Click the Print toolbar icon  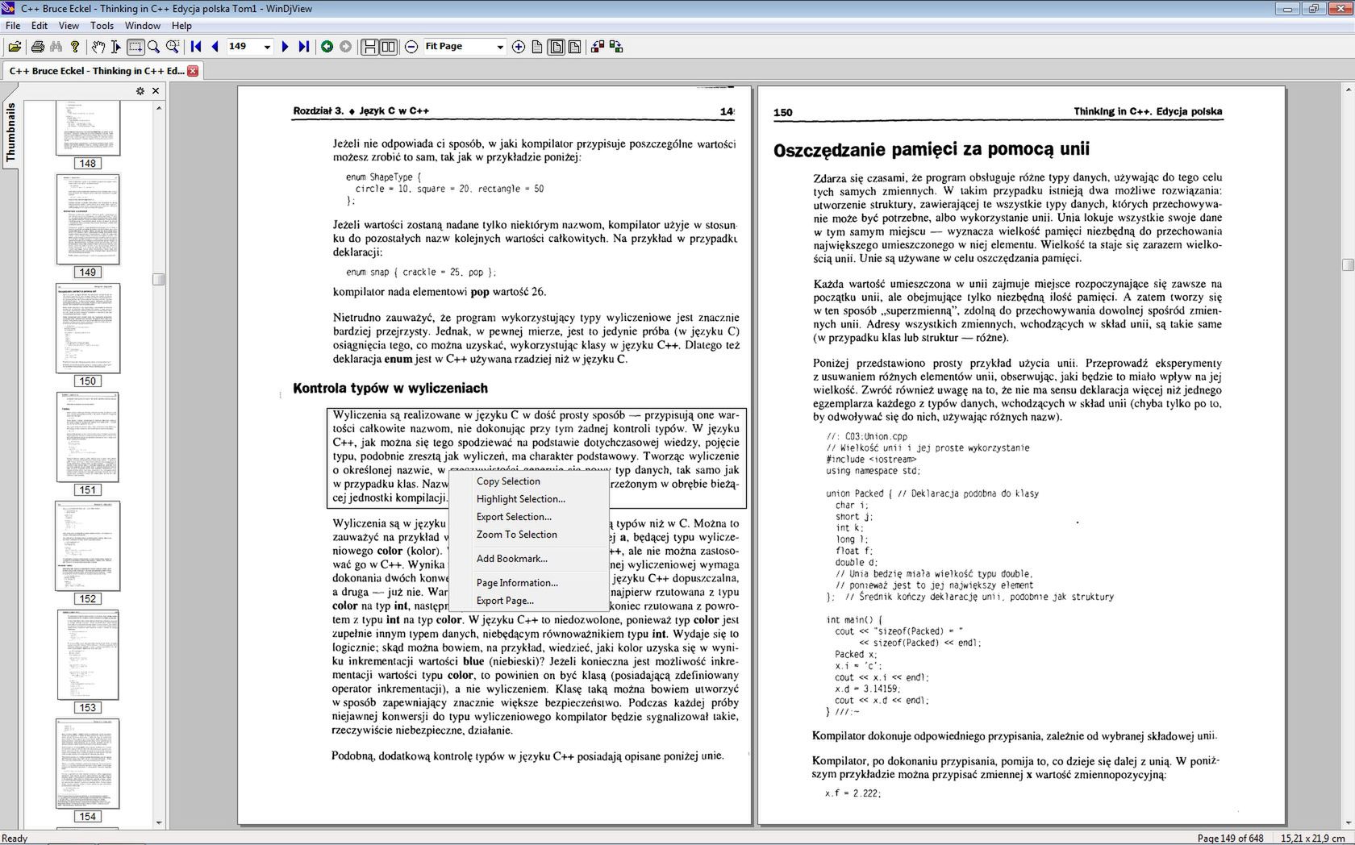[x=37, y=47]
